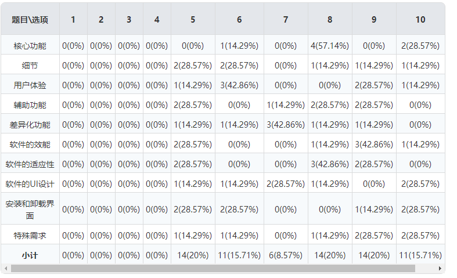Select the 3(42.86%) cell in 用户体验 row
This screenshot has width=457, height=278.
point(239,85)
